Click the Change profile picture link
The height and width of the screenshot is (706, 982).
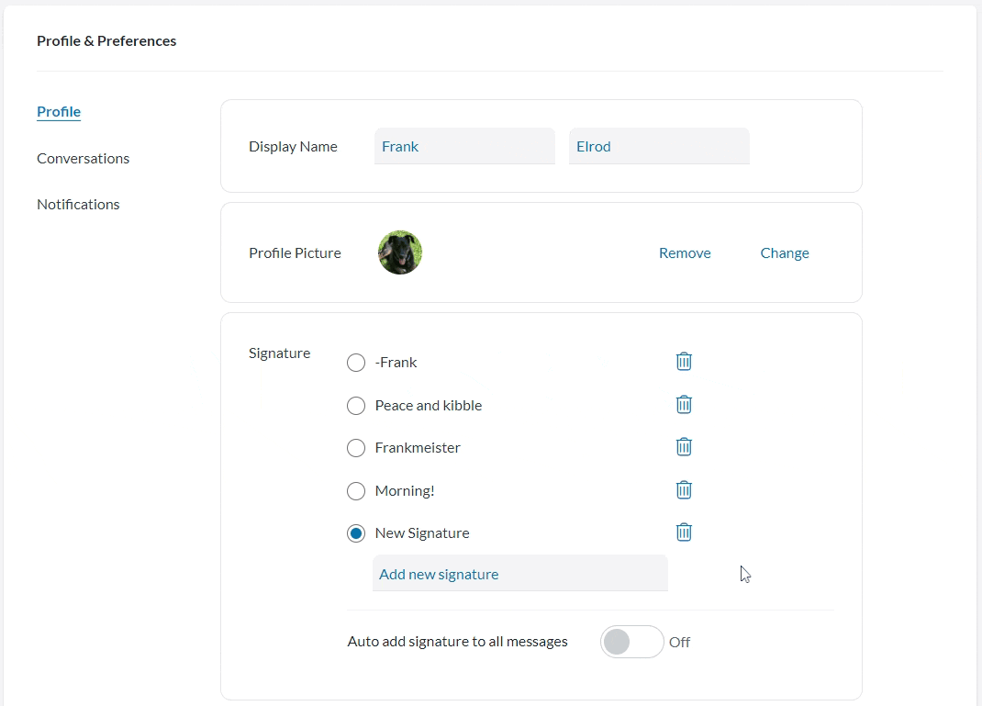coord(785,253)
